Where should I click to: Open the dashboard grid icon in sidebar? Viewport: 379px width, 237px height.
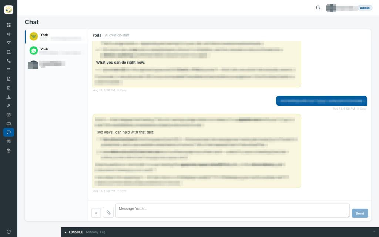point(9,25)
